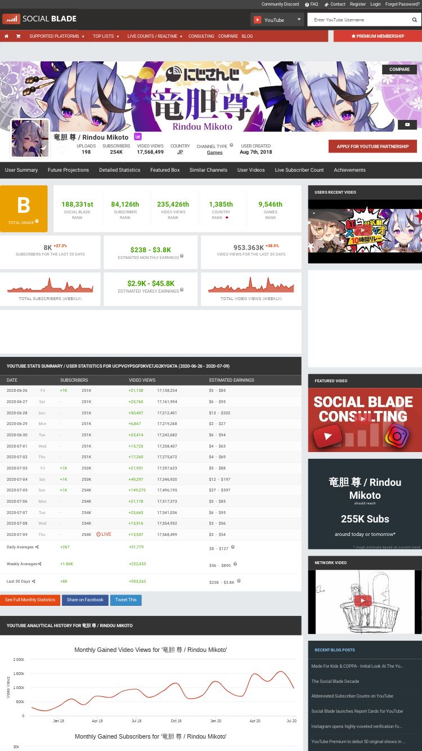The image size is (422, 751).
Task: Click the Total Video Views (Weekly) sparkline chart
Action: (x=251, y=285)
